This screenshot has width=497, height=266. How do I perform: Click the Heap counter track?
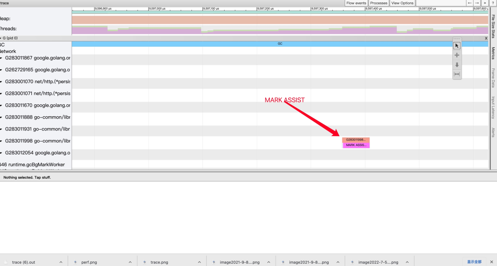280,20
